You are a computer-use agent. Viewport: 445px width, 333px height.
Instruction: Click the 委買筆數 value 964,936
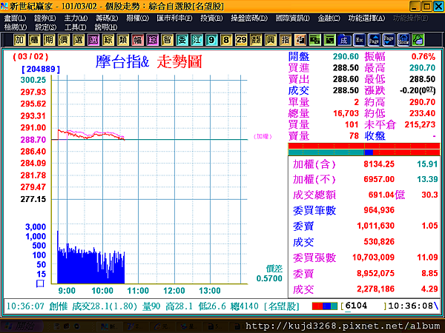(379, 210)
